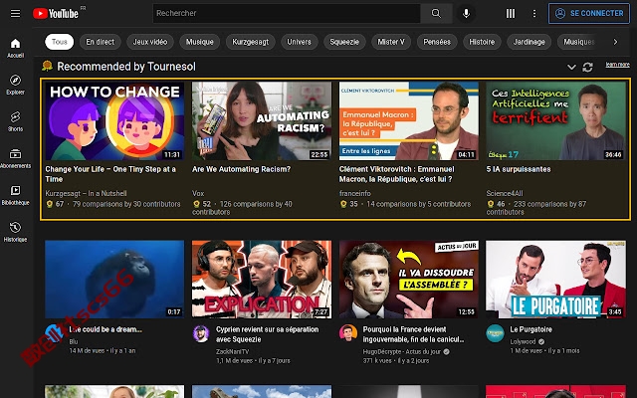The width and height of the screenshot is (637, 398).
Task: Select the Tous filter chip
Action: point(60,42)
